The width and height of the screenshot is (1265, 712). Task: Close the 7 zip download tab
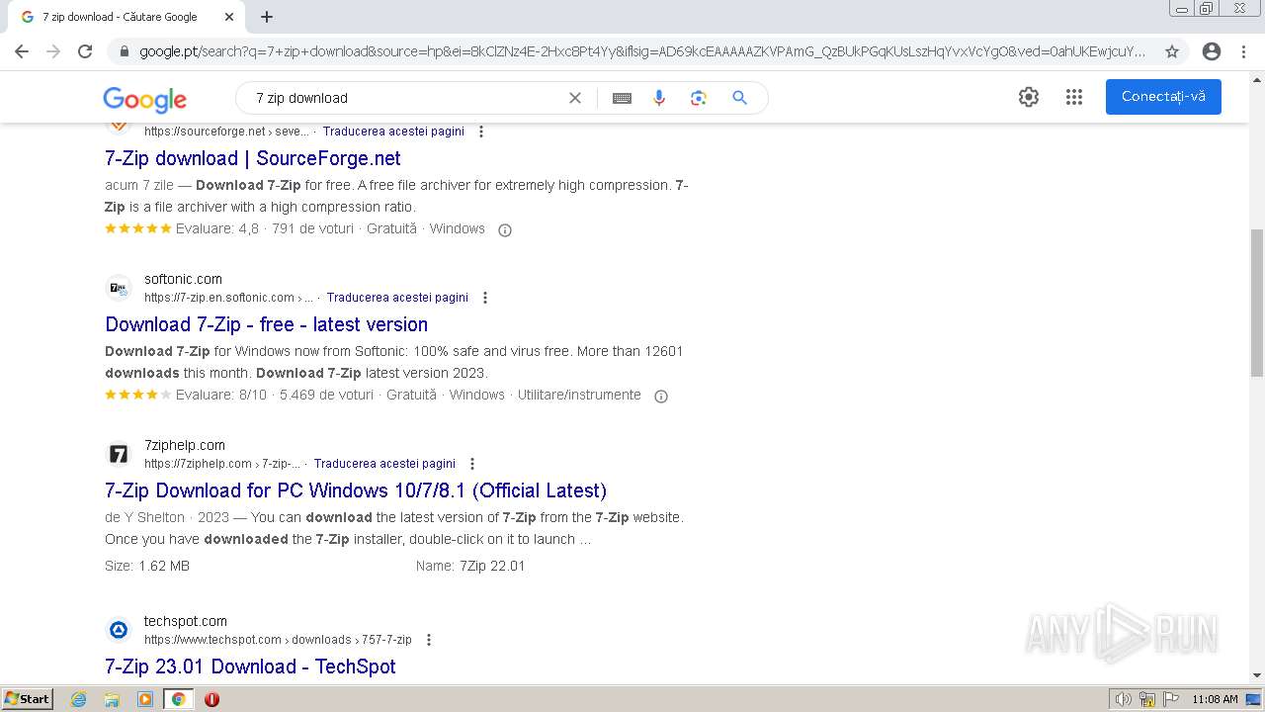[229, 17]
